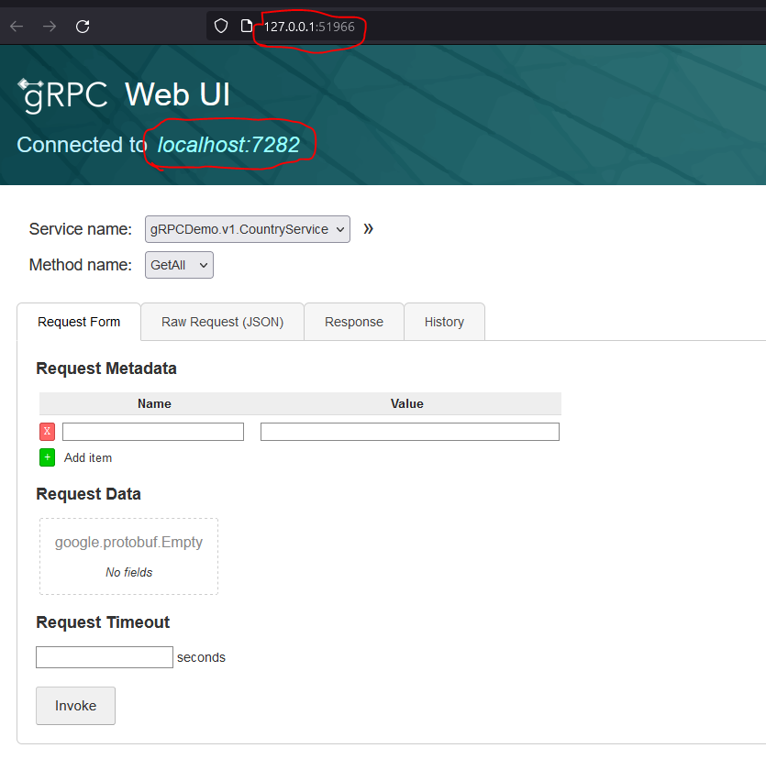Go to the History tab
Viewport: 766px width, 759px height.
pos(444,322)
